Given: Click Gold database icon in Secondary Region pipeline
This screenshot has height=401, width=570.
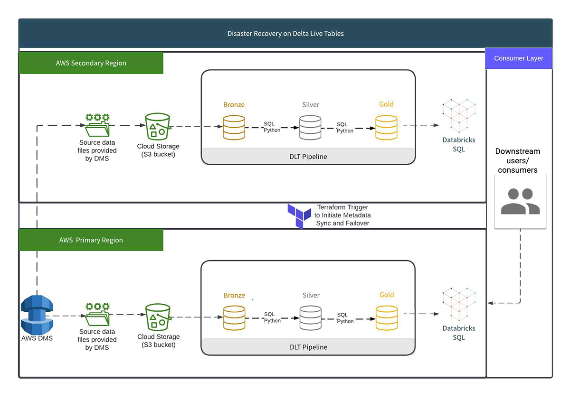Looking at the screenshot, I should [x=387, y=127].
